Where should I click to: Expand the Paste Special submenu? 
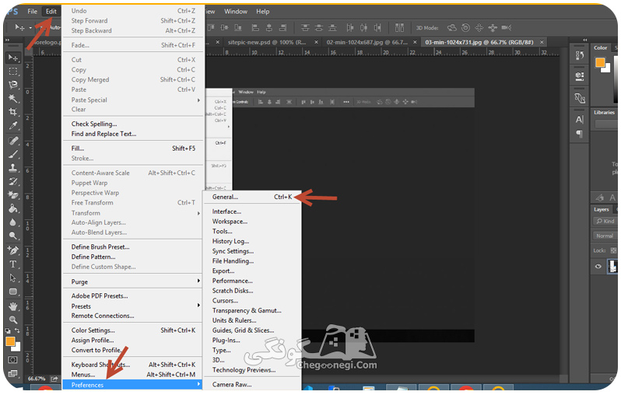point(133,100)
